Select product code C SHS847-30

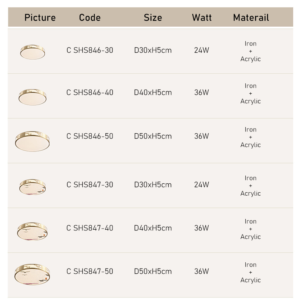coord(90,185)
